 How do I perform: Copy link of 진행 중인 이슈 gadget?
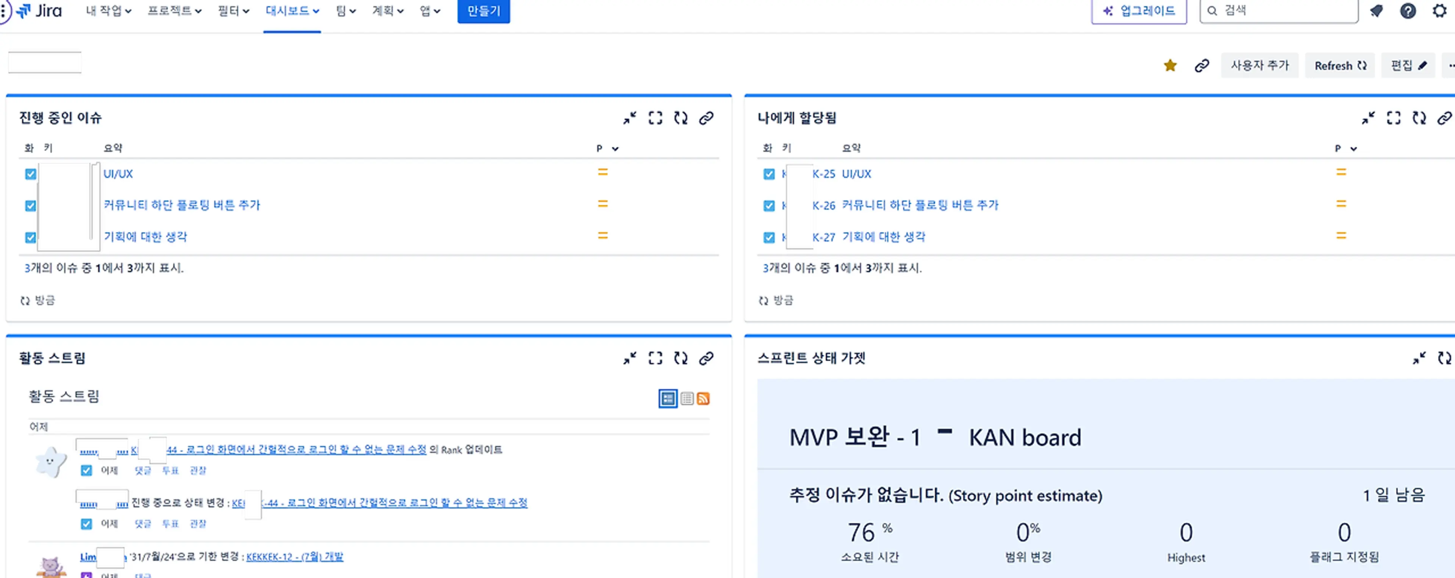[706, 117]
